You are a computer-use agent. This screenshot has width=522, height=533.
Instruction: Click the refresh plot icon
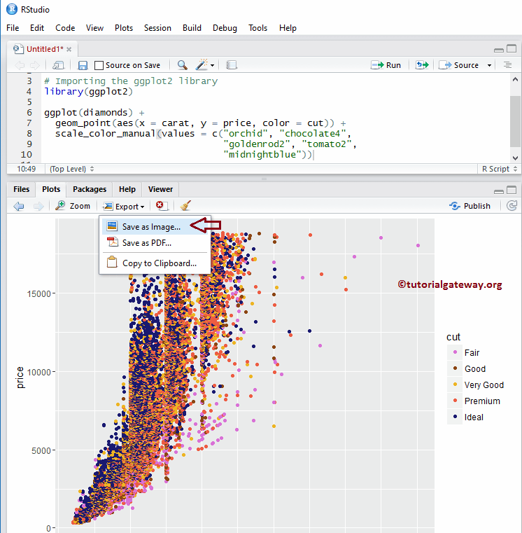coord(512,206)
